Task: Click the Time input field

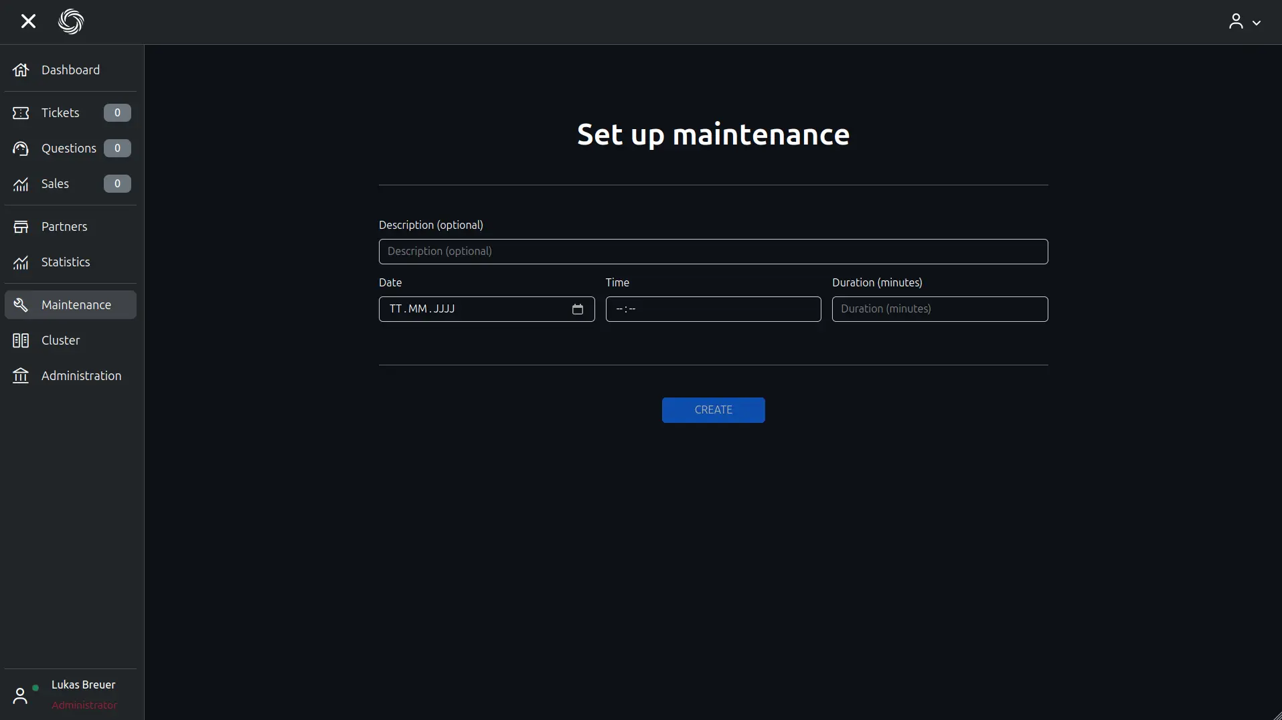Action: [x=713, y=309]
